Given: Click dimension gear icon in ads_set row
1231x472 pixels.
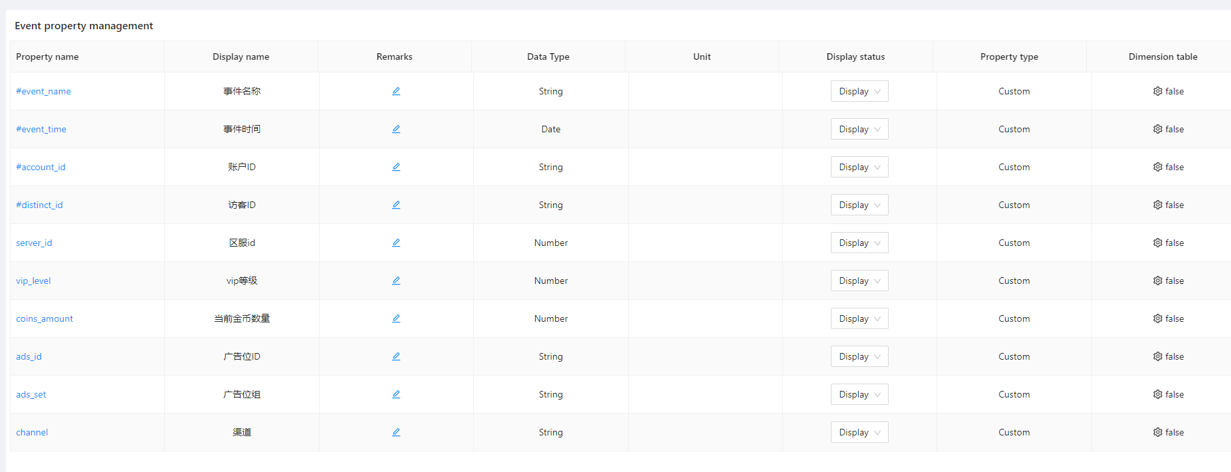Looking at the screenshot, I should 1157,394.
